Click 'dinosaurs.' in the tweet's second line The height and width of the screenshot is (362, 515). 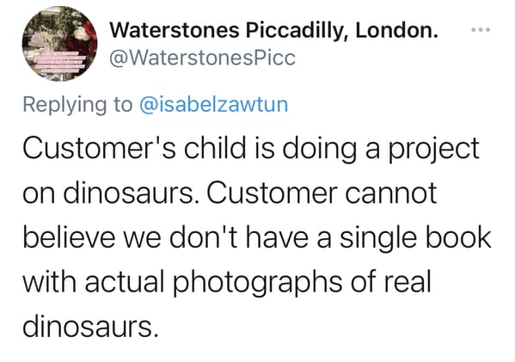tap(131, 193)
